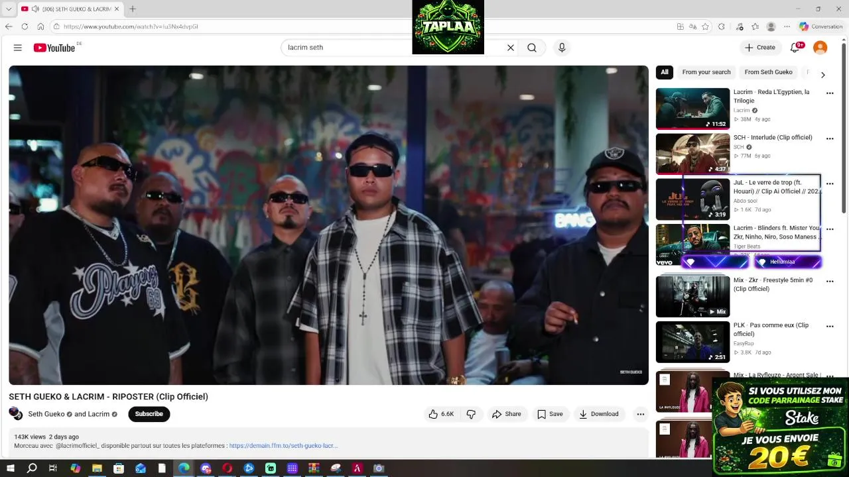
Task: Open the demain.ffm.to link in description
Action: tap(283, 446)
